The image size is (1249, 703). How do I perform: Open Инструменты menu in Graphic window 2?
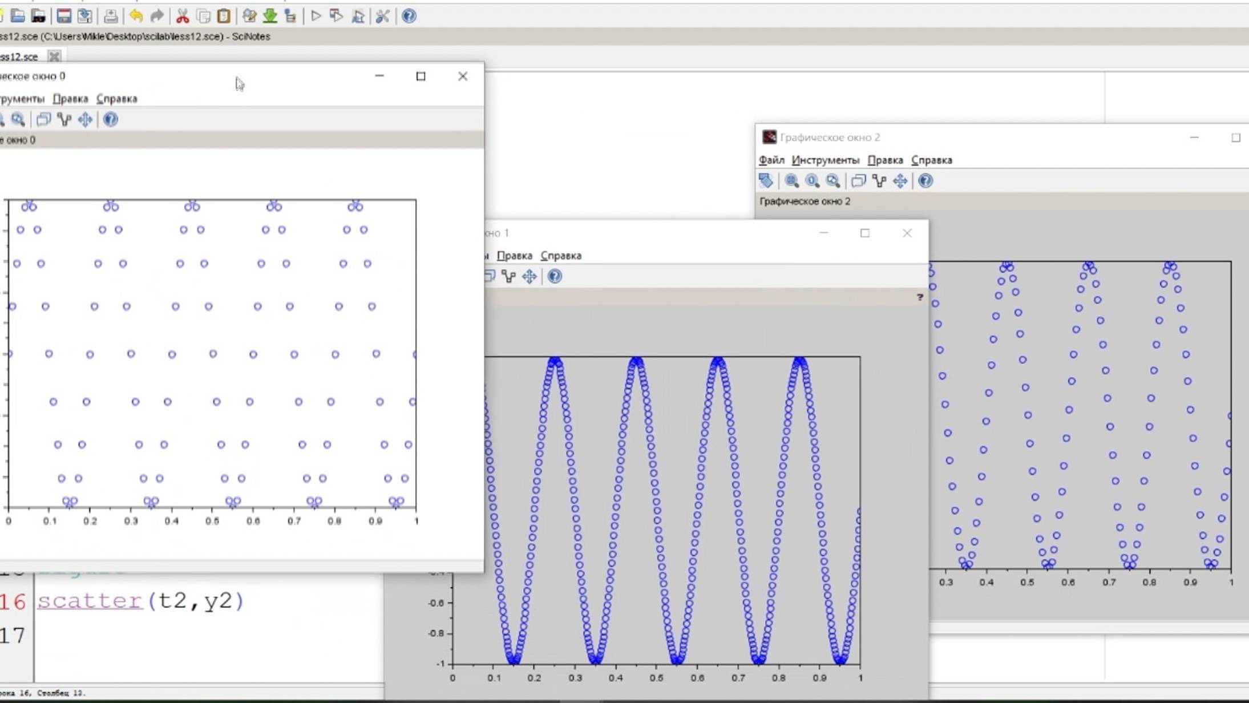click(825, 160)
